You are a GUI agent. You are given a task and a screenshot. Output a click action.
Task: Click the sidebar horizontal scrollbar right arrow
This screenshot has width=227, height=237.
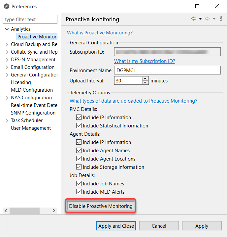54,211
